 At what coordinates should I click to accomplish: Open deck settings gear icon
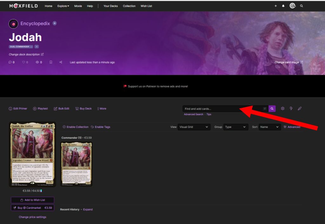(282, 108)
